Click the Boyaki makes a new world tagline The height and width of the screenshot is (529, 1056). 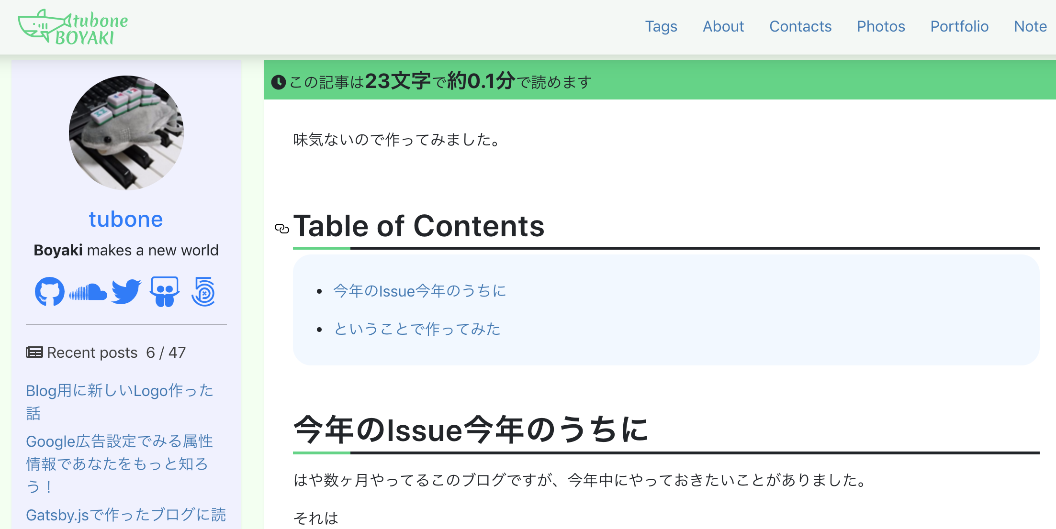point(126,250)
